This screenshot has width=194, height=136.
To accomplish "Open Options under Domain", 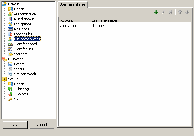I will pyautogui.click(x=20, y=9).
